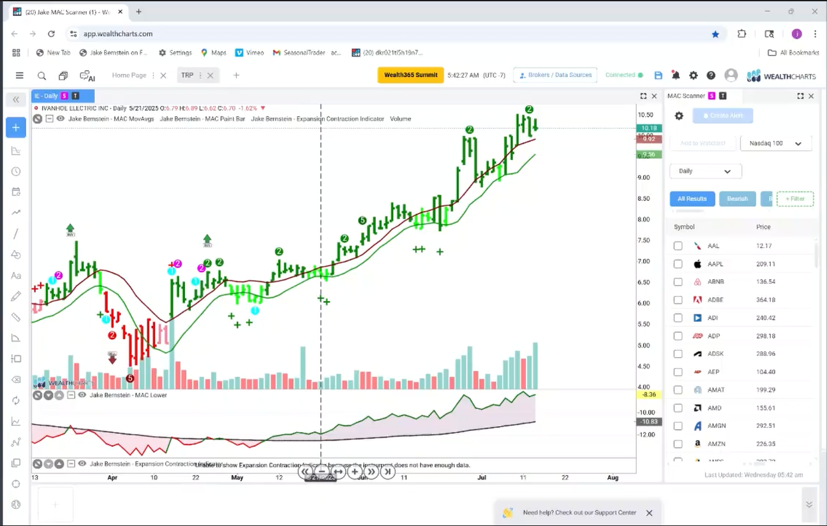827x526 pixels.
Task: Maximize the MAC Scanner panel
Action: [x=800, y=96]
